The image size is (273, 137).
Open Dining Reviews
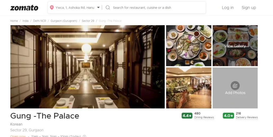coord(204,118)
